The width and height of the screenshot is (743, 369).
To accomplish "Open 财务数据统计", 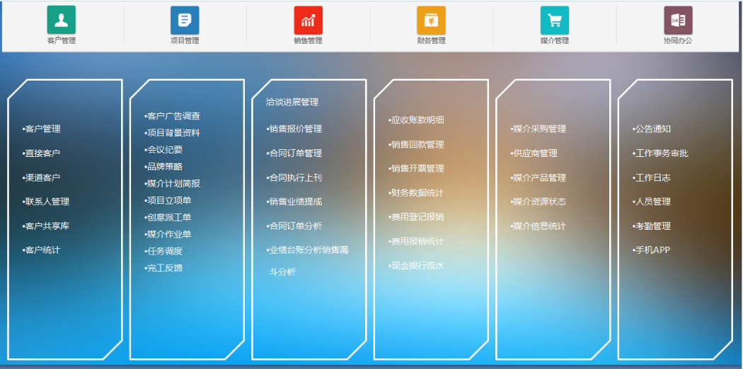I will tap(416, 193).
